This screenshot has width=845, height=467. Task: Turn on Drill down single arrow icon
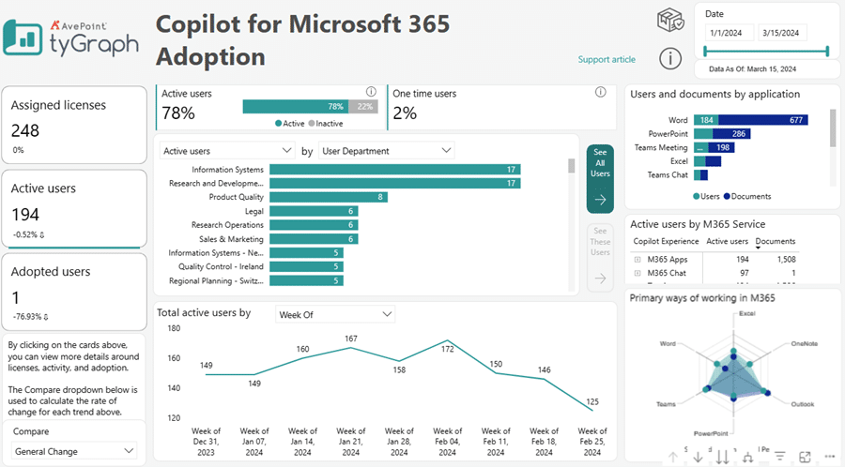pyautogui.click(x=698, y=457)
